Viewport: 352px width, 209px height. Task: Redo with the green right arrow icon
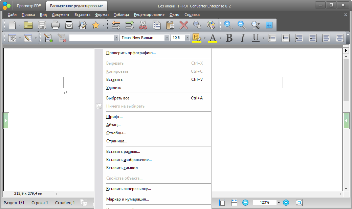130,25
